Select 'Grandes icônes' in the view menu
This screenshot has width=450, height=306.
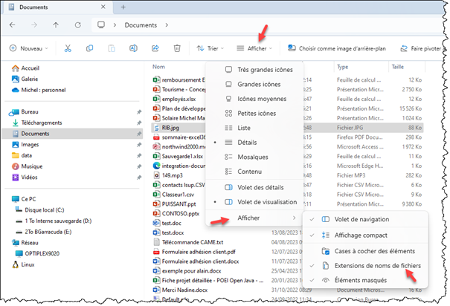[x=259, y=84]
